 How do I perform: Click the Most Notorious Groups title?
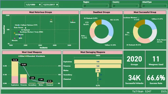40,12
